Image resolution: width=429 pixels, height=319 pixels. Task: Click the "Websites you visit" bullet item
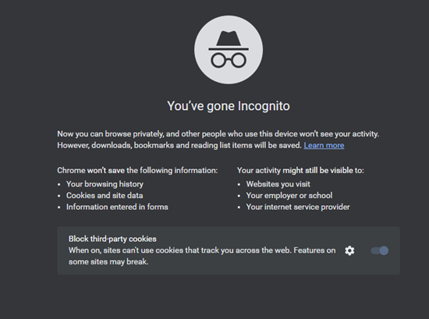pyautogui.click(x=278, y=184)
